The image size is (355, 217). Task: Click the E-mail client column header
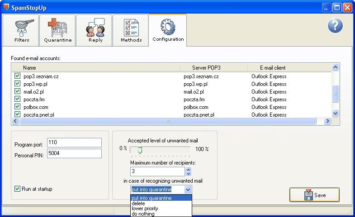tap(290, 68)
